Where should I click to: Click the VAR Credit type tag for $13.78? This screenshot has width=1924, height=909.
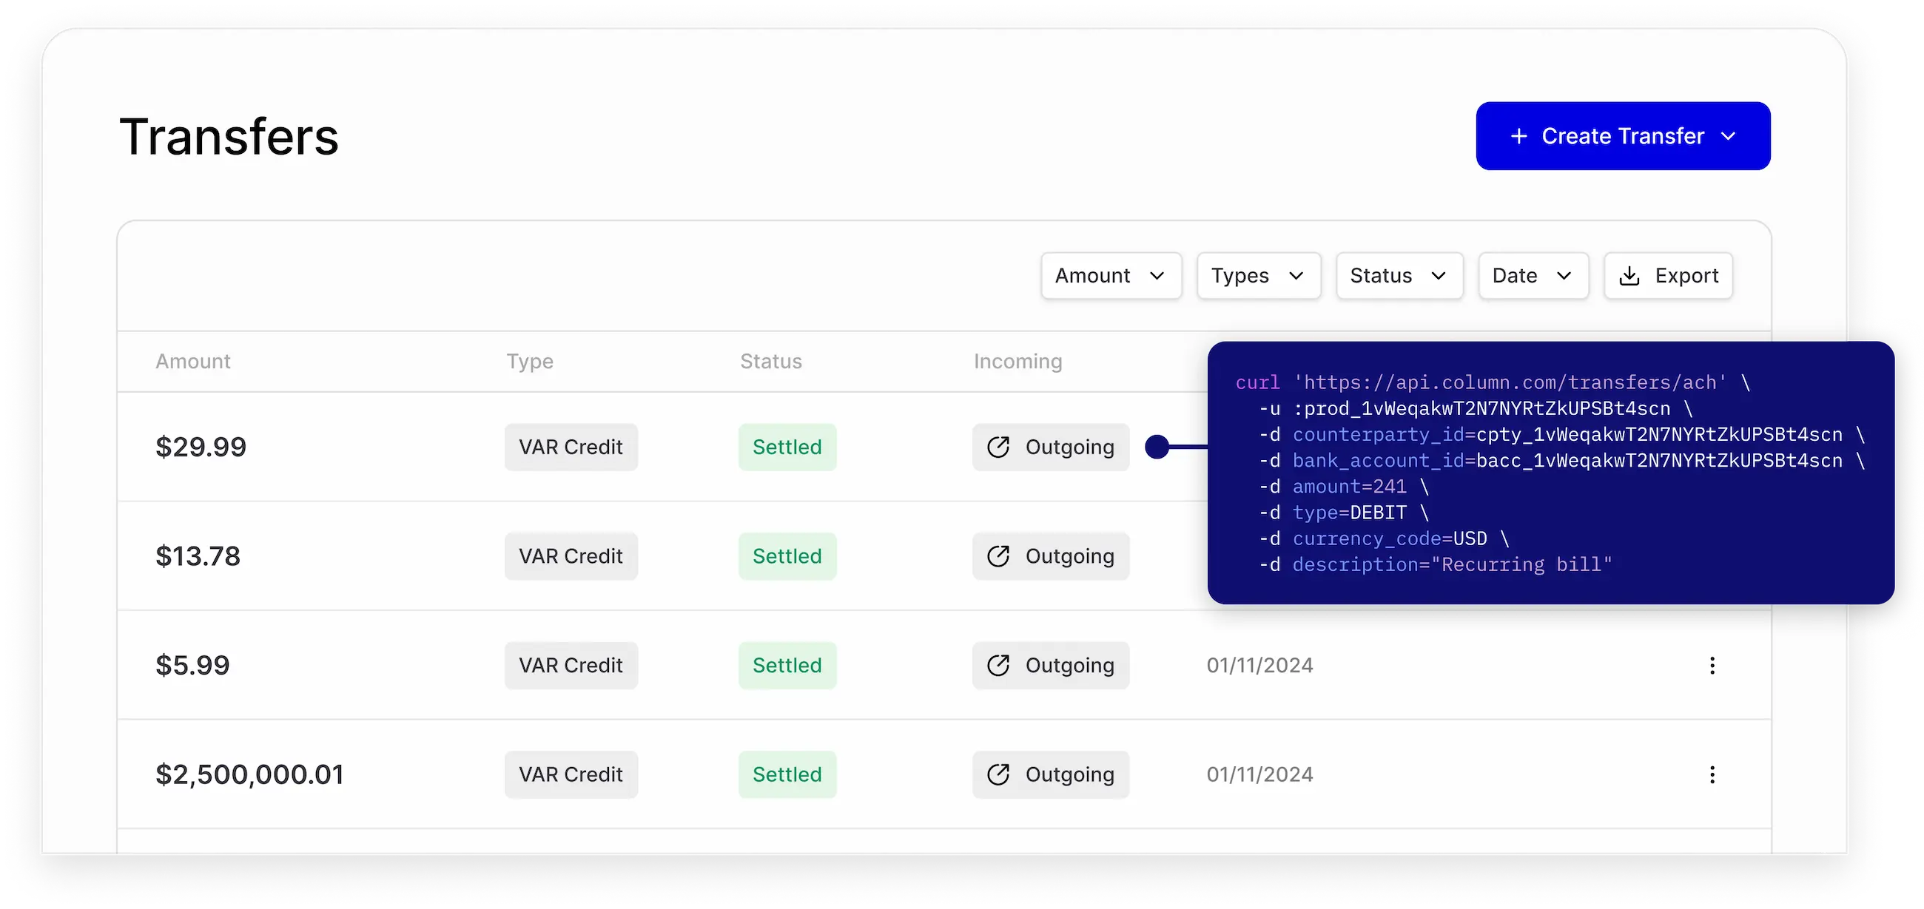(x=571, y=556)
